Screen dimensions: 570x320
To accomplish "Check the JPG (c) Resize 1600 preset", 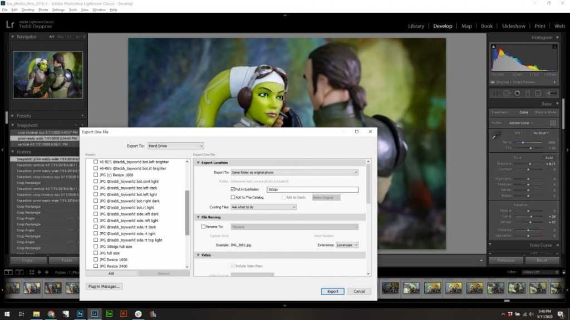I will point(96,175).
